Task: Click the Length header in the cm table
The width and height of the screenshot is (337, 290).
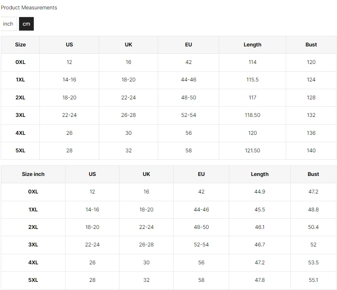Action: (x=252, y=44)
